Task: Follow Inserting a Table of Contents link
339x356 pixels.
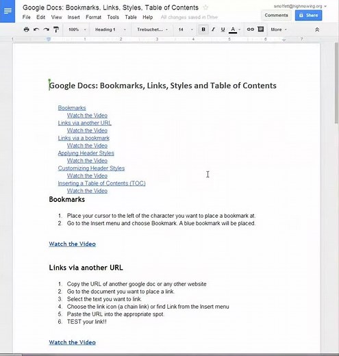Action: tap(101, 183)
